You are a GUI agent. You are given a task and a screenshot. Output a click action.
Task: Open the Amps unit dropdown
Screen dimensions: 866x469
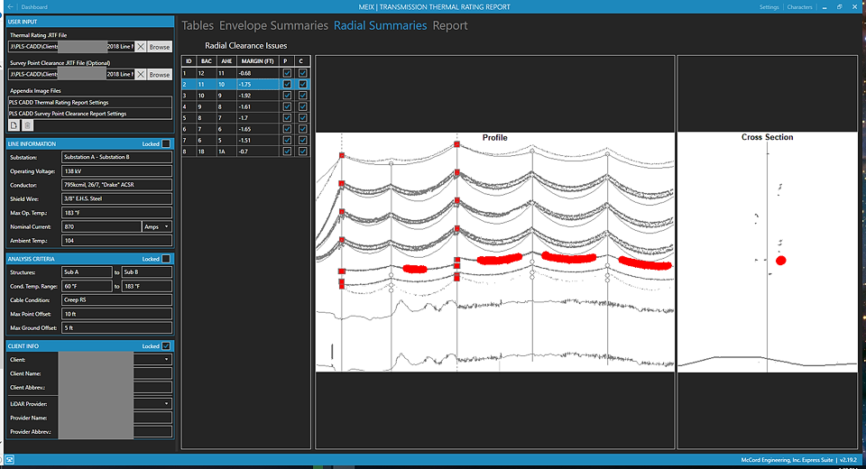click(x=156, y=226)
